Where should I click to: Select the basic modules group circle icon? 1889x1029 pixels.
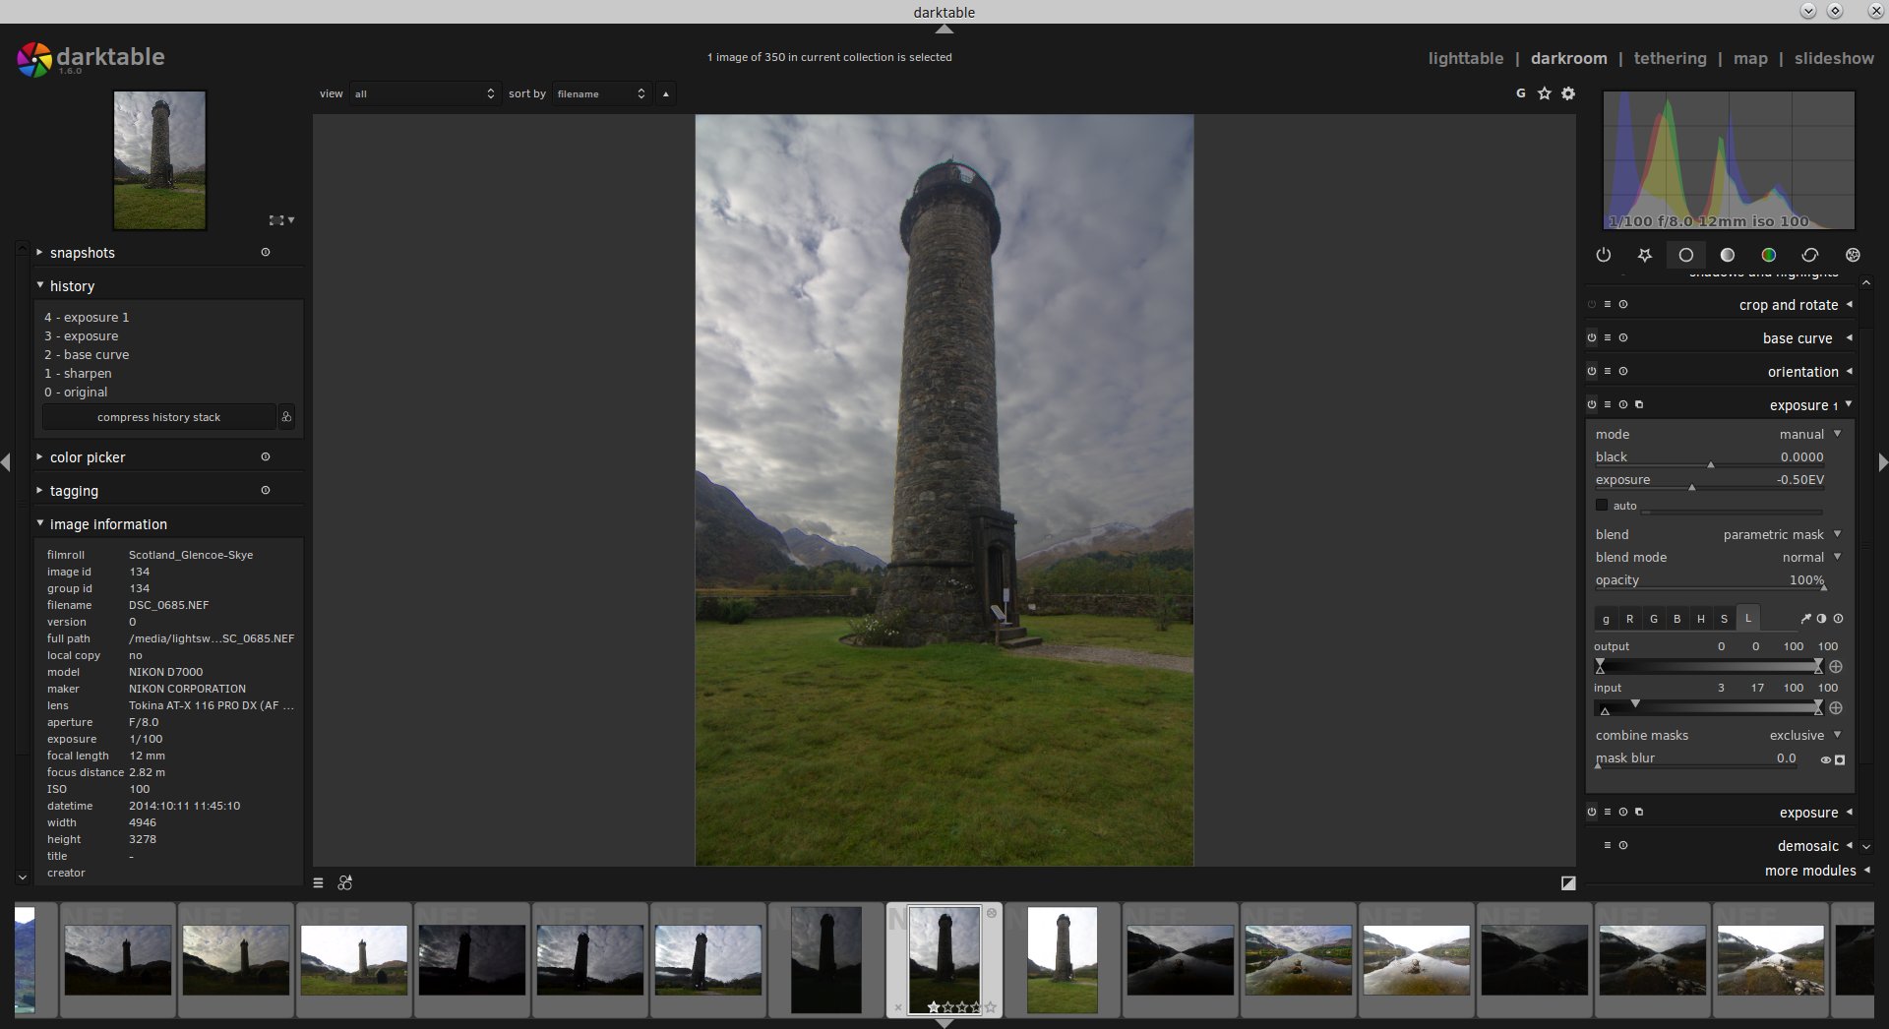click(x=1685, y=255)
